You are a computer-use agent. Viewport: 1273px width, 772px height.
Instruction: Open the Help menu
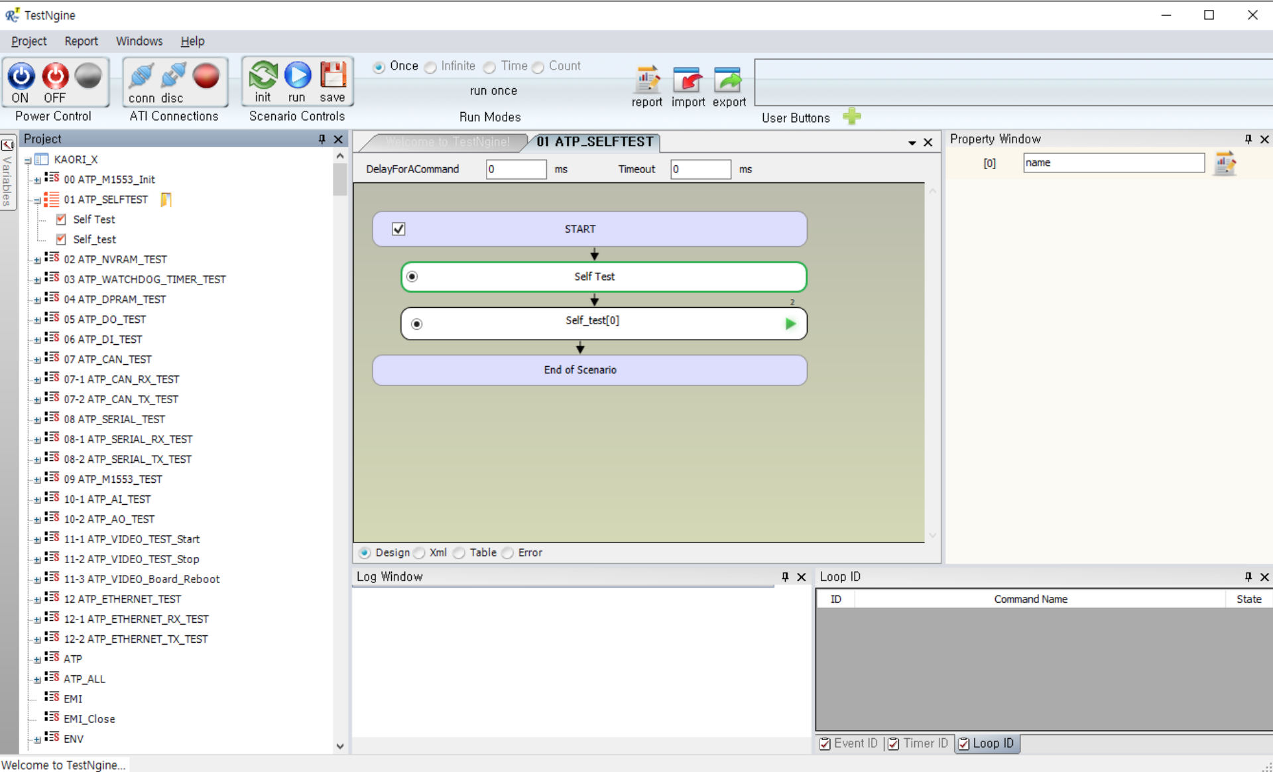click(192, 41)
